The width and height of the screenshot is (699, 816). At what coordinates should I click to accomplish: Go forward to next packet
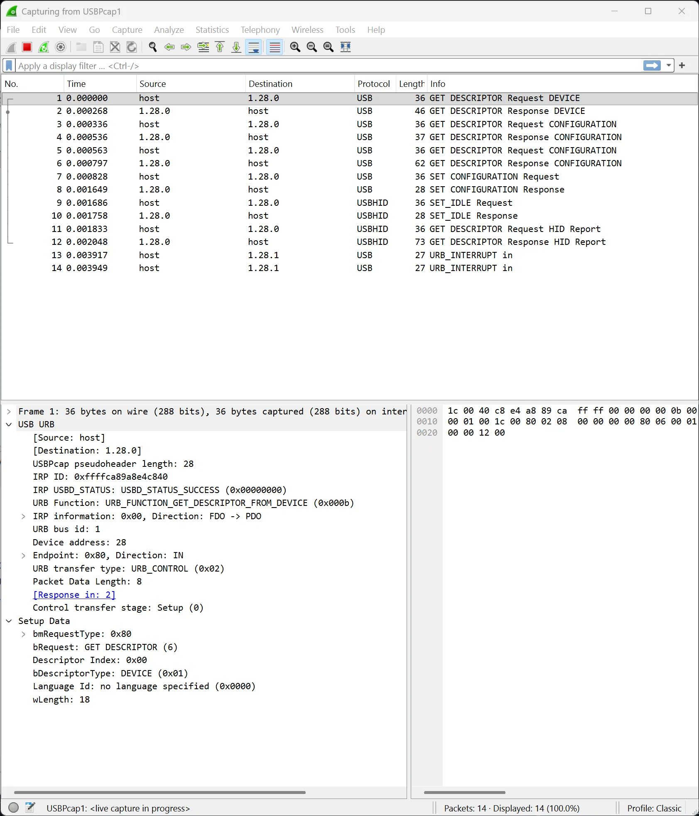click(186, 47)
